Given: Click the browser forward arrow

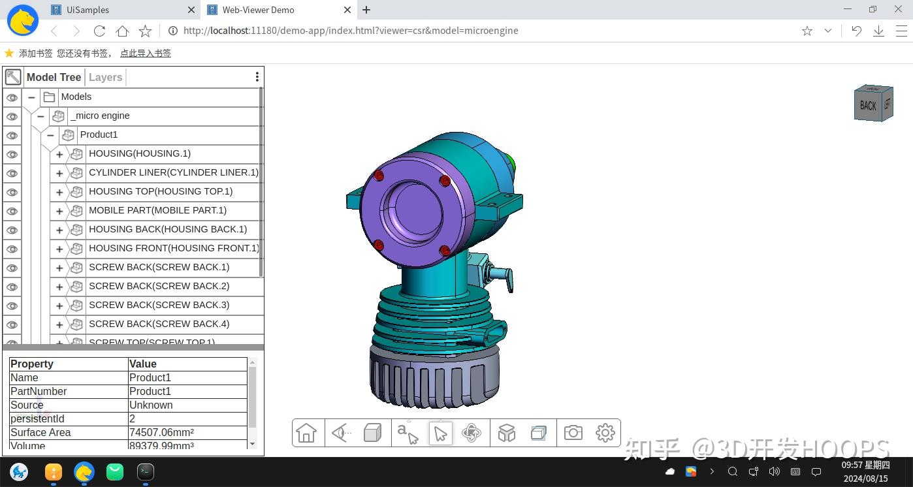Looking at the screenshot, I should click(76, 31).
